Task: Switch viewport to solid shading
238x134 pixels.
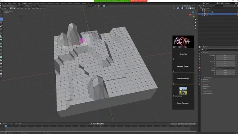Action: 191,8
